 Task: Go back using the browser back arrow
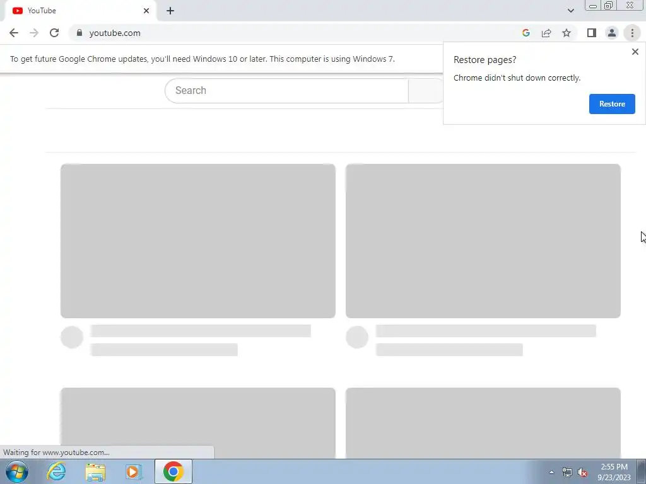click(14, 33)
